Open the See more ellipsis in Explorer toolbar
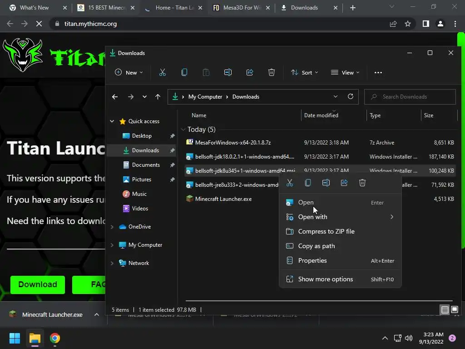Screen dimensions: 465x349 tap(378, 72)
